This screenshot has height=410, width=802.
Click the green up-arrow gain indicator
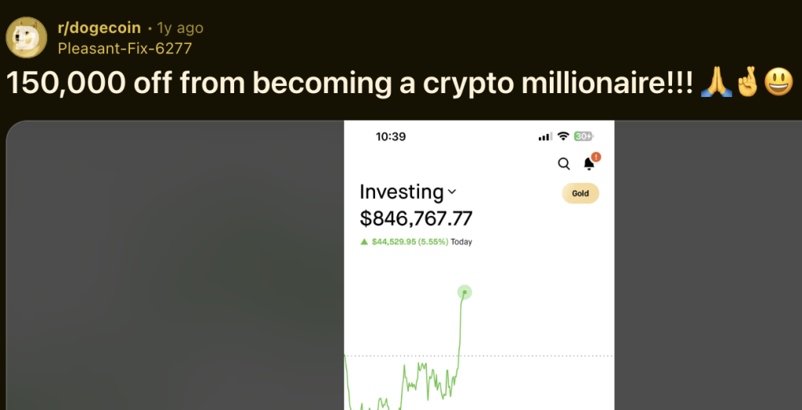coord(364,242)
